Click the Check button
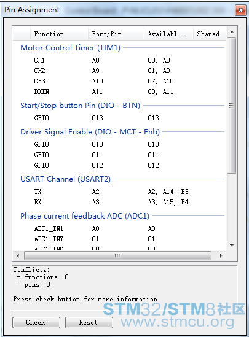249x337 pixels. (36, 322)
